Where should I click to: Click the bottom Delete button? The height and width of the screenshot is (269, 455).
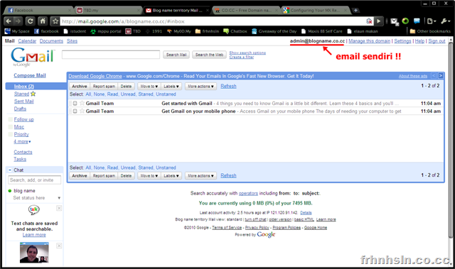click(126, 176)
